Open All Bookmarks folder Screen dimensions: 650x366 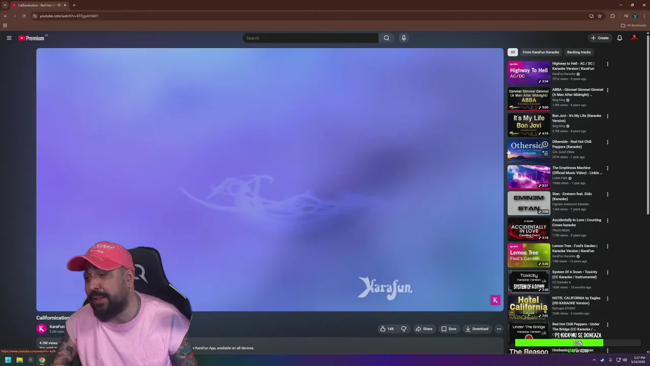[633, 25]
